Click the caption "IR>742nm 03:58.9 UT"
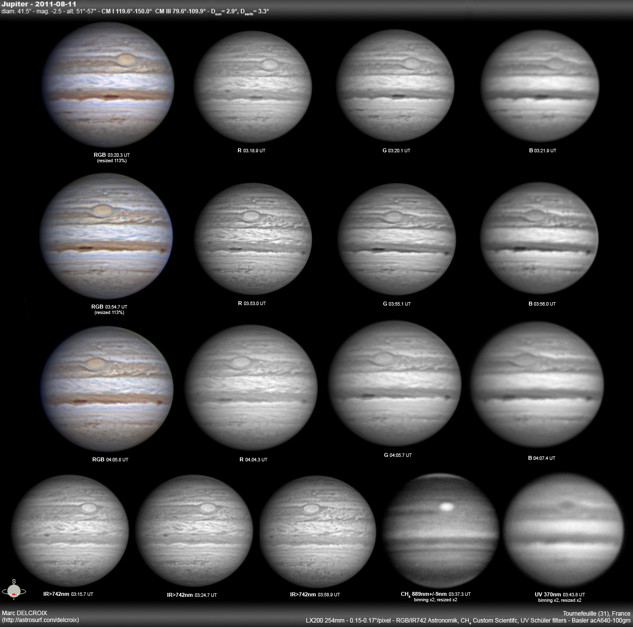 click(x=315, y=594)
